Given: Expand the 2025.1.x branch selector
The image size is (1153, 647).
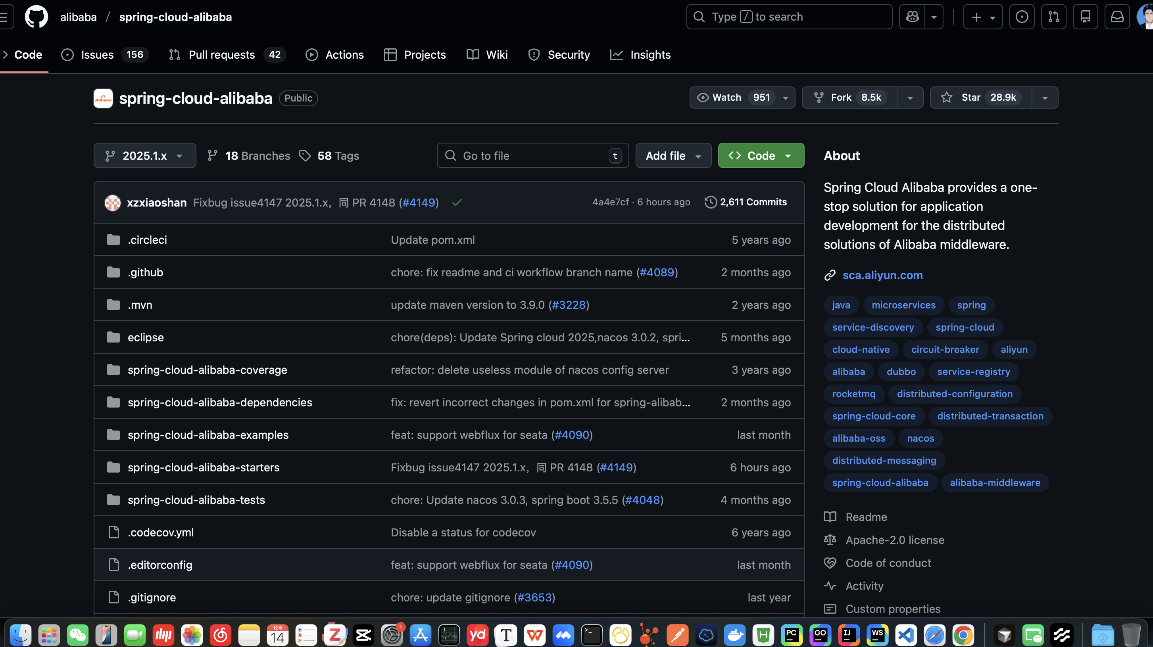Looking at the screenshot, I should point(144,155).
